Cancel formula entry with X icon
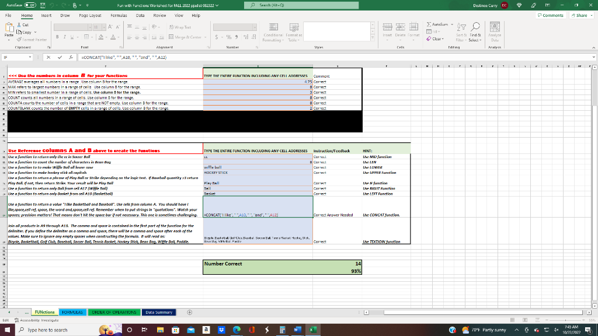This screenshot has height=336, width=598. (x=50, y=58)
